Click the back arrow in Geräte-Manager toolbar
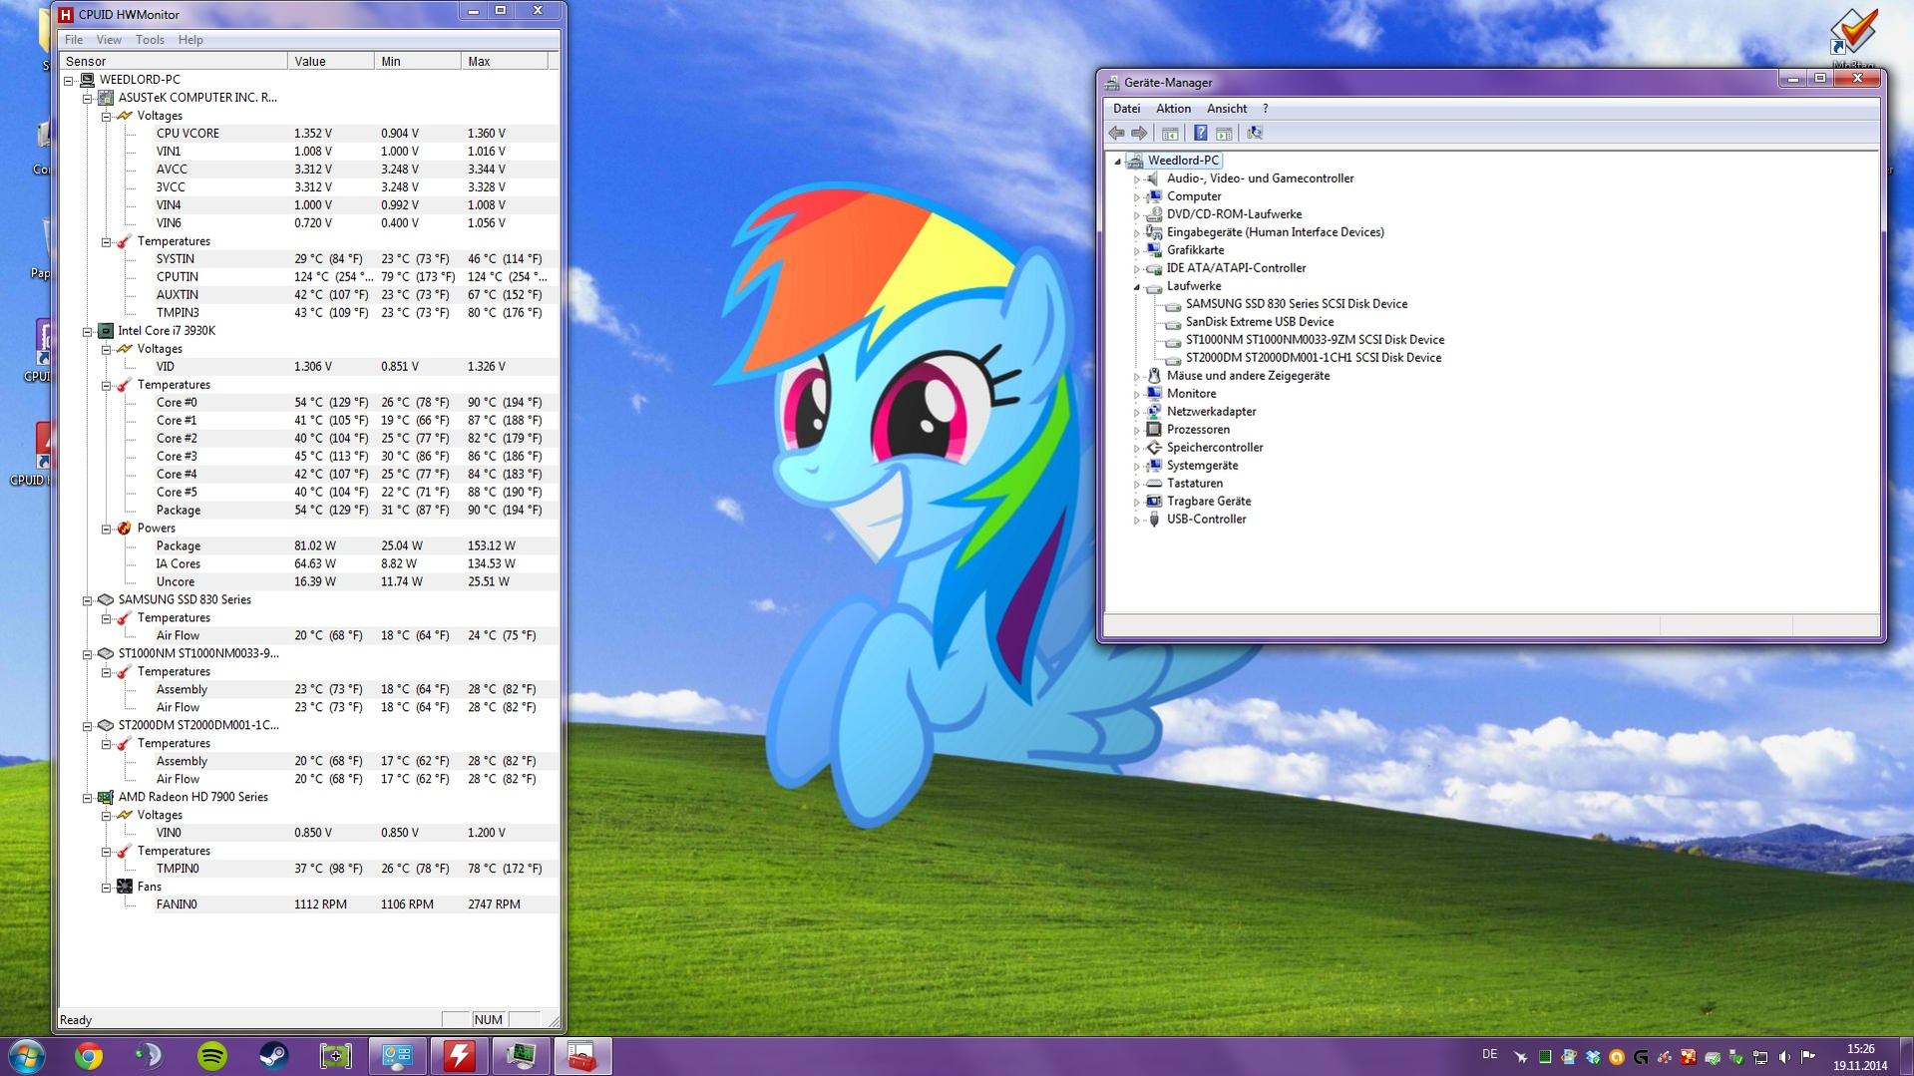 1116,133
